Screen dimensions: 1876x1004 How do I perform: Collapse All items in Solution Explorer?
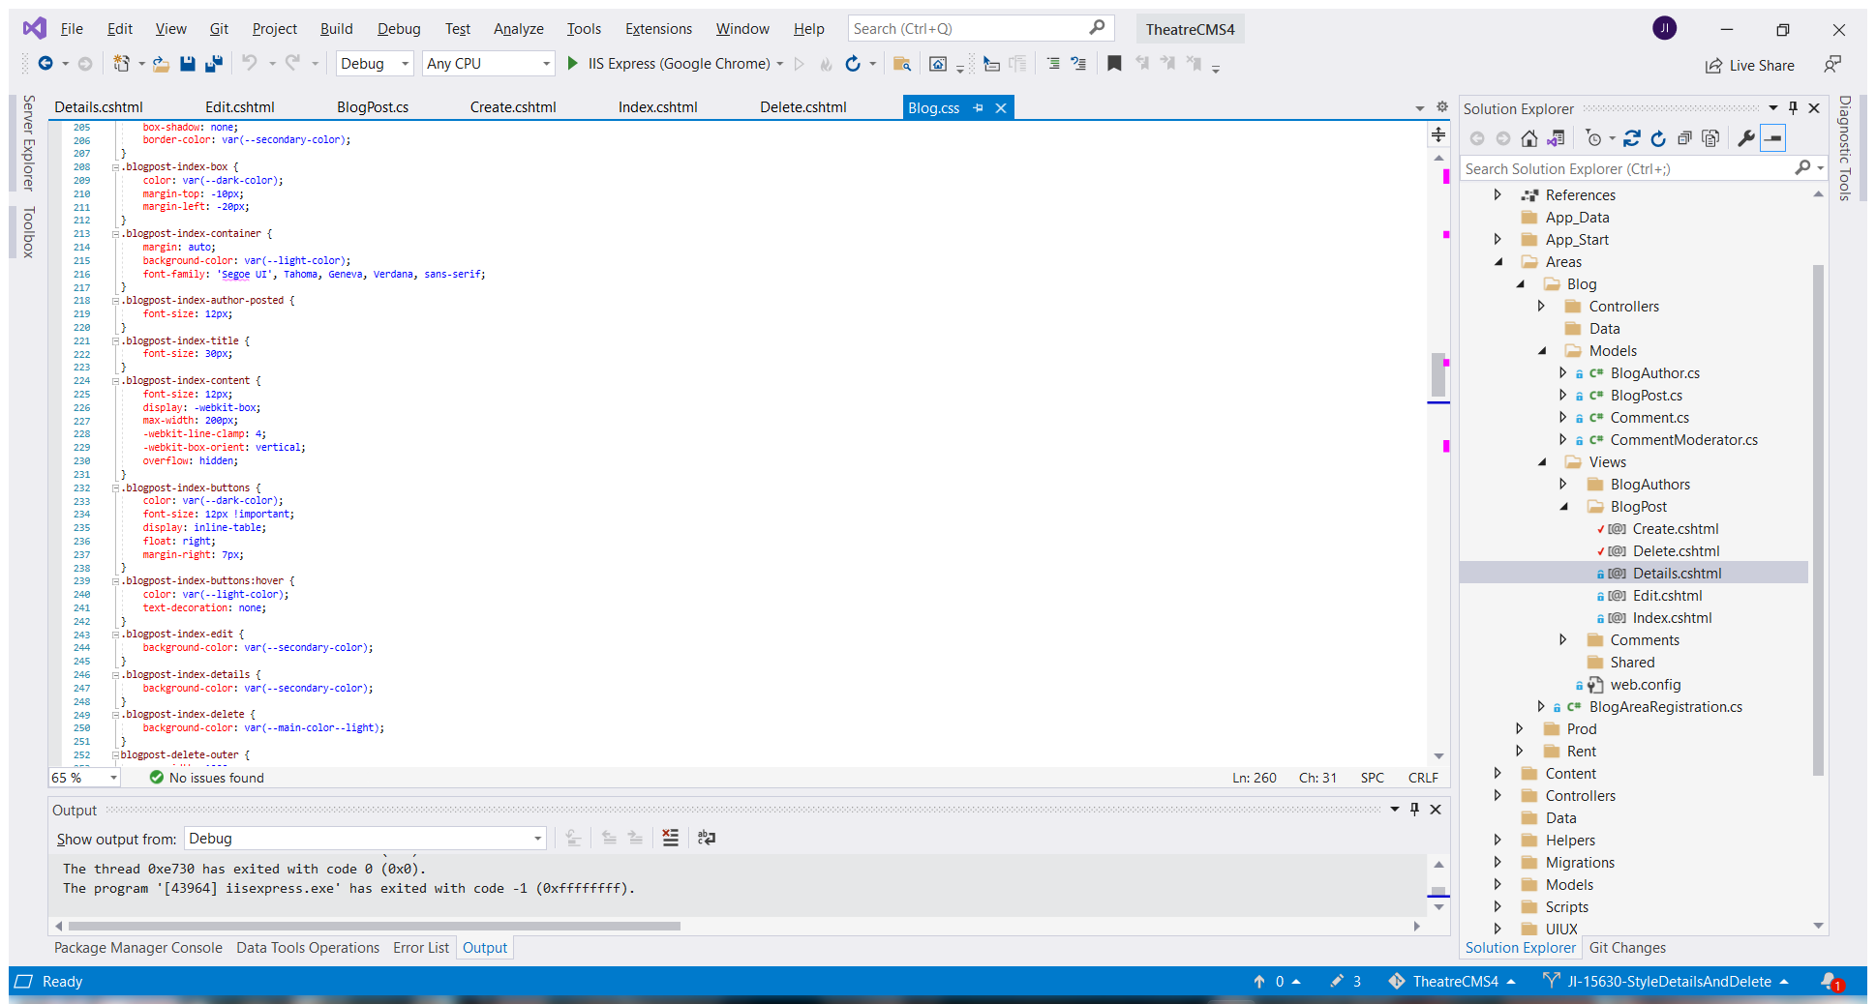coord(1684,137)
